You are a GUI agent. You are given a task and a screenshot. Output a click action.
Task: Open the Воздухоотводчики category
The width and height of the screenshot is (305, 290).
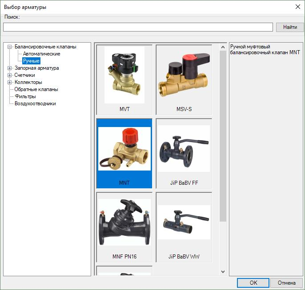[x=35, y=103]
